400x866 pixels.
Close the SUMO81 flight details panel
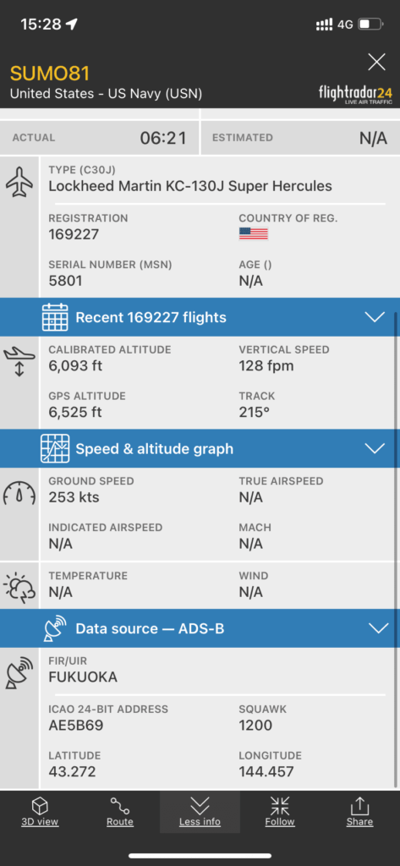point(377,62)
